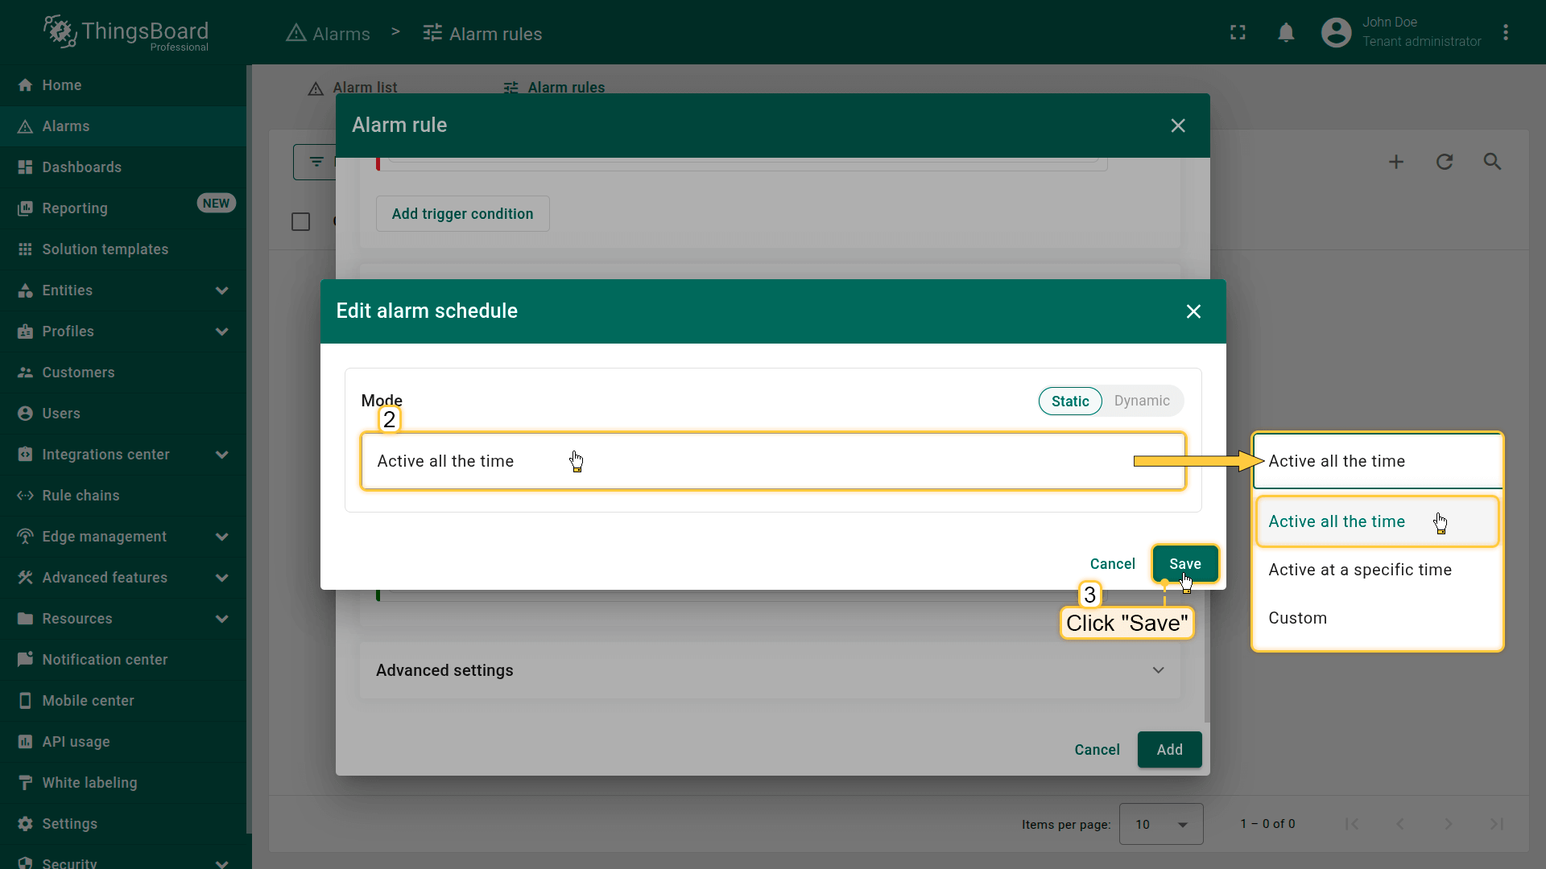Select the Static mode toggle
The image size is (1546, 869).
1069,401
